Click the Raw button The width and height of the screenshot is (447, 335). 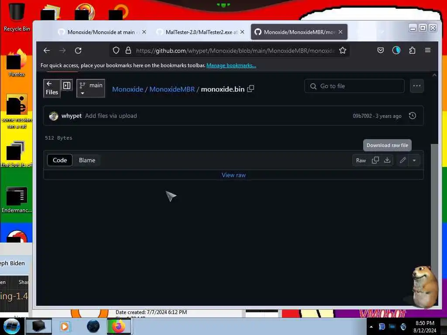(x=361, y=161)
